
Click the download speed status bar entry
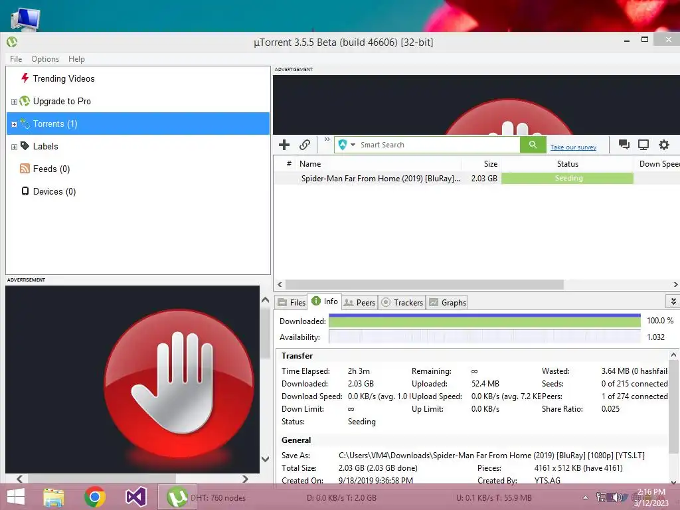(x=341, y=498)
